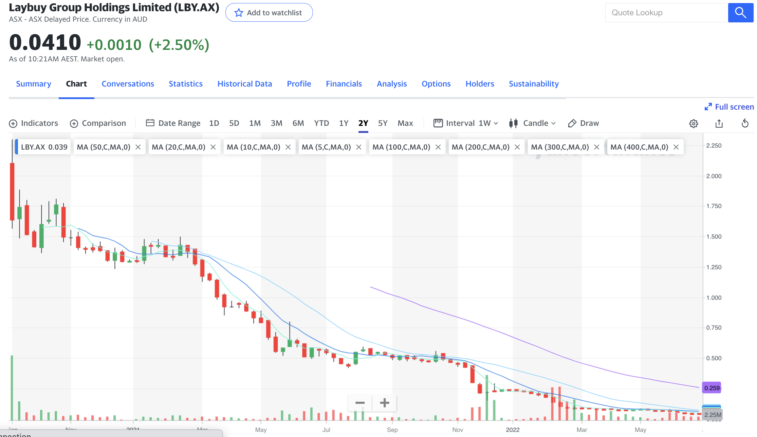Switch to the Analysis tab
Image resolution: width=757 pixels, height=437 pixels.
tap(392, 84)
